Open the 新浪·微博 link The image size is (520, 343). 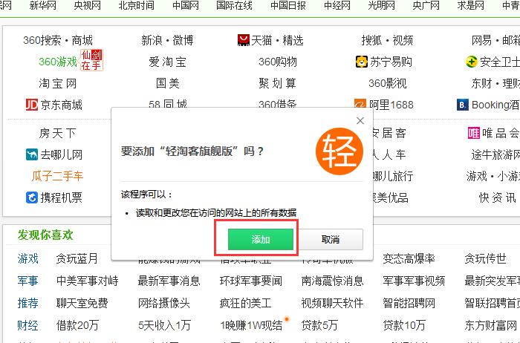click(167, 40)
